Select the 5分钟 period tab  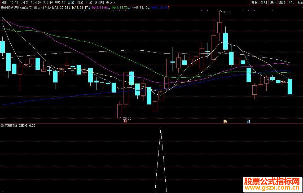[x=25, y=2]
